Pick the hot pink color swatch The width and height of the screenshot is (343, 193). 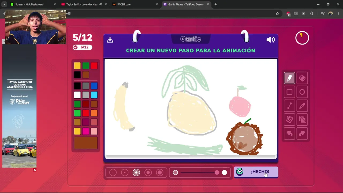click(85, 131)
